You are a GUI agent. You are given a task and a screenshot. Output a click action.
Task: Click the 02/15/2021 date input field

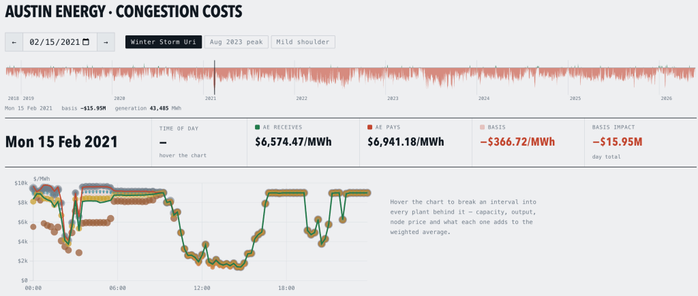click(60, 42)
